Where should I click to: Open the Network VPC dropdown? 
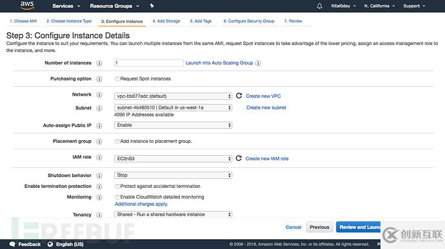(x=173, y=97)
